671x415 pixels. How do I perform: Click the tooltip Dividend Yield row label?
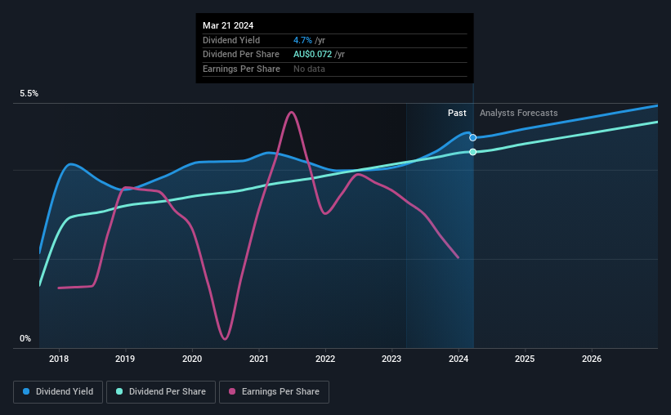[231, 40]
